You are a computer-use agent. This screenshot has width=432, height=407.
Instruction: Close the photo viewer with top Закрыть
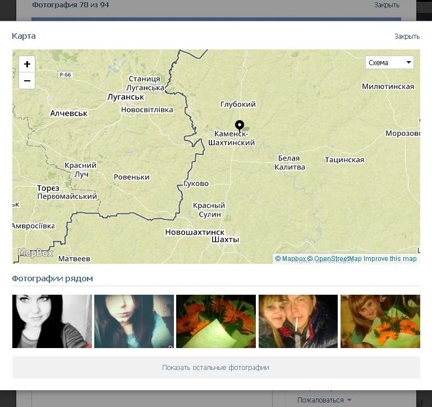pos(387,5)
